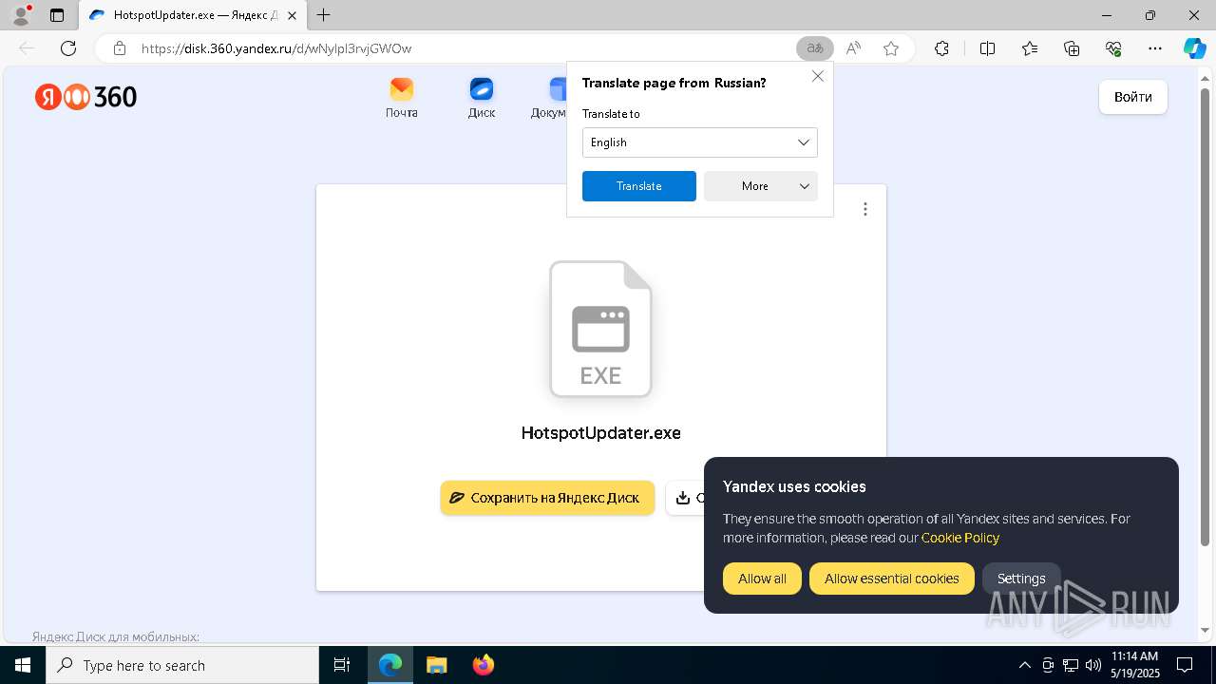Open Edge Settings and more menu
The height and width of the screenshot is (684, 1216).
[x=1155, y=48]
